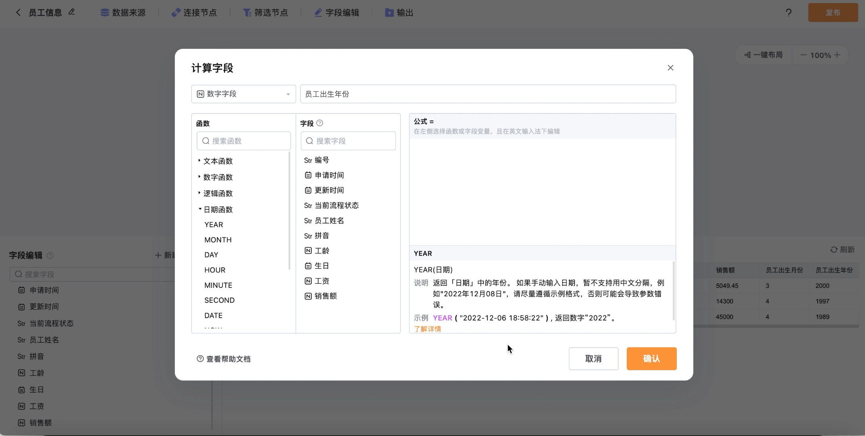The height and width of the screenshot is (436, 865).
Task: Collapse the 日期函数 category
Action: click(215, 210)
